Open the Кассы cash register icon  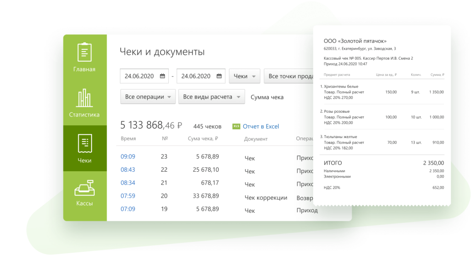point(85,188)
